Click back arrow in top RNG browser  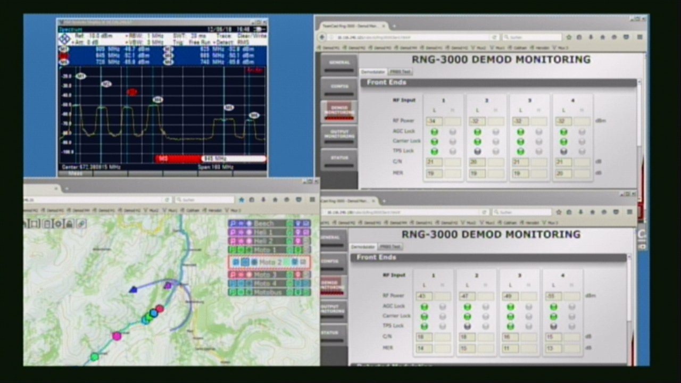point(322,37)
